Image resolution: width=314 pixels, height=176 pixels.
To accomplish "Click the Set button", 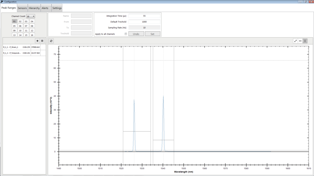I will [153, 34].
